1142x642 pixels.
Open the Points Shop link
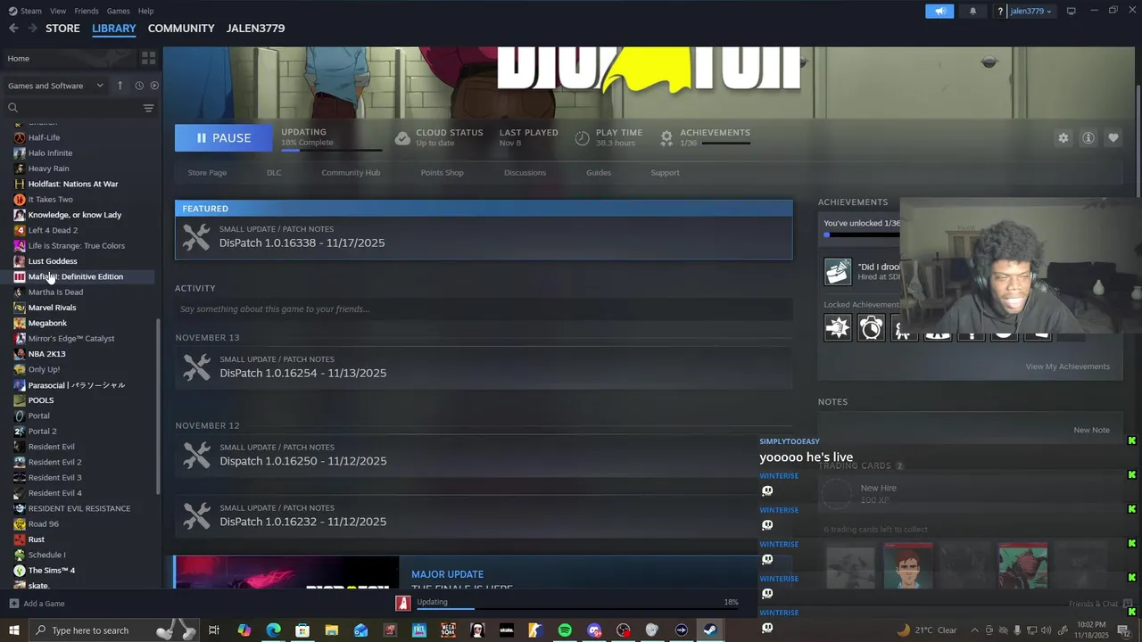[x=442, y=172]
